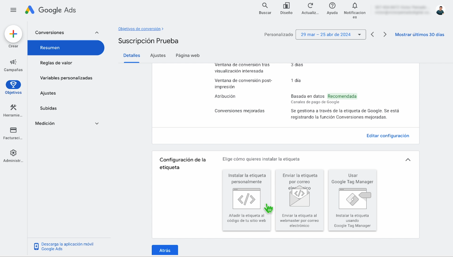Open Objetivos de conversión breadcrumb link
453x257 pixels.
pos(139,29)
